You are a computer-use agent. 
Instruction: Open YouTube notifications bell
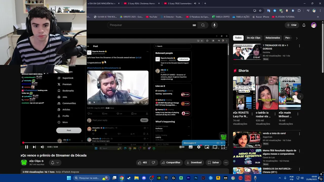click(x=304, y=25)
